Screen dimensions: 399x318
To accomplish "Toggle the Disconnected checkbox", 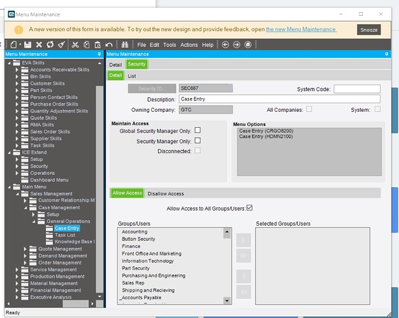I will click(x=198, y=151).
